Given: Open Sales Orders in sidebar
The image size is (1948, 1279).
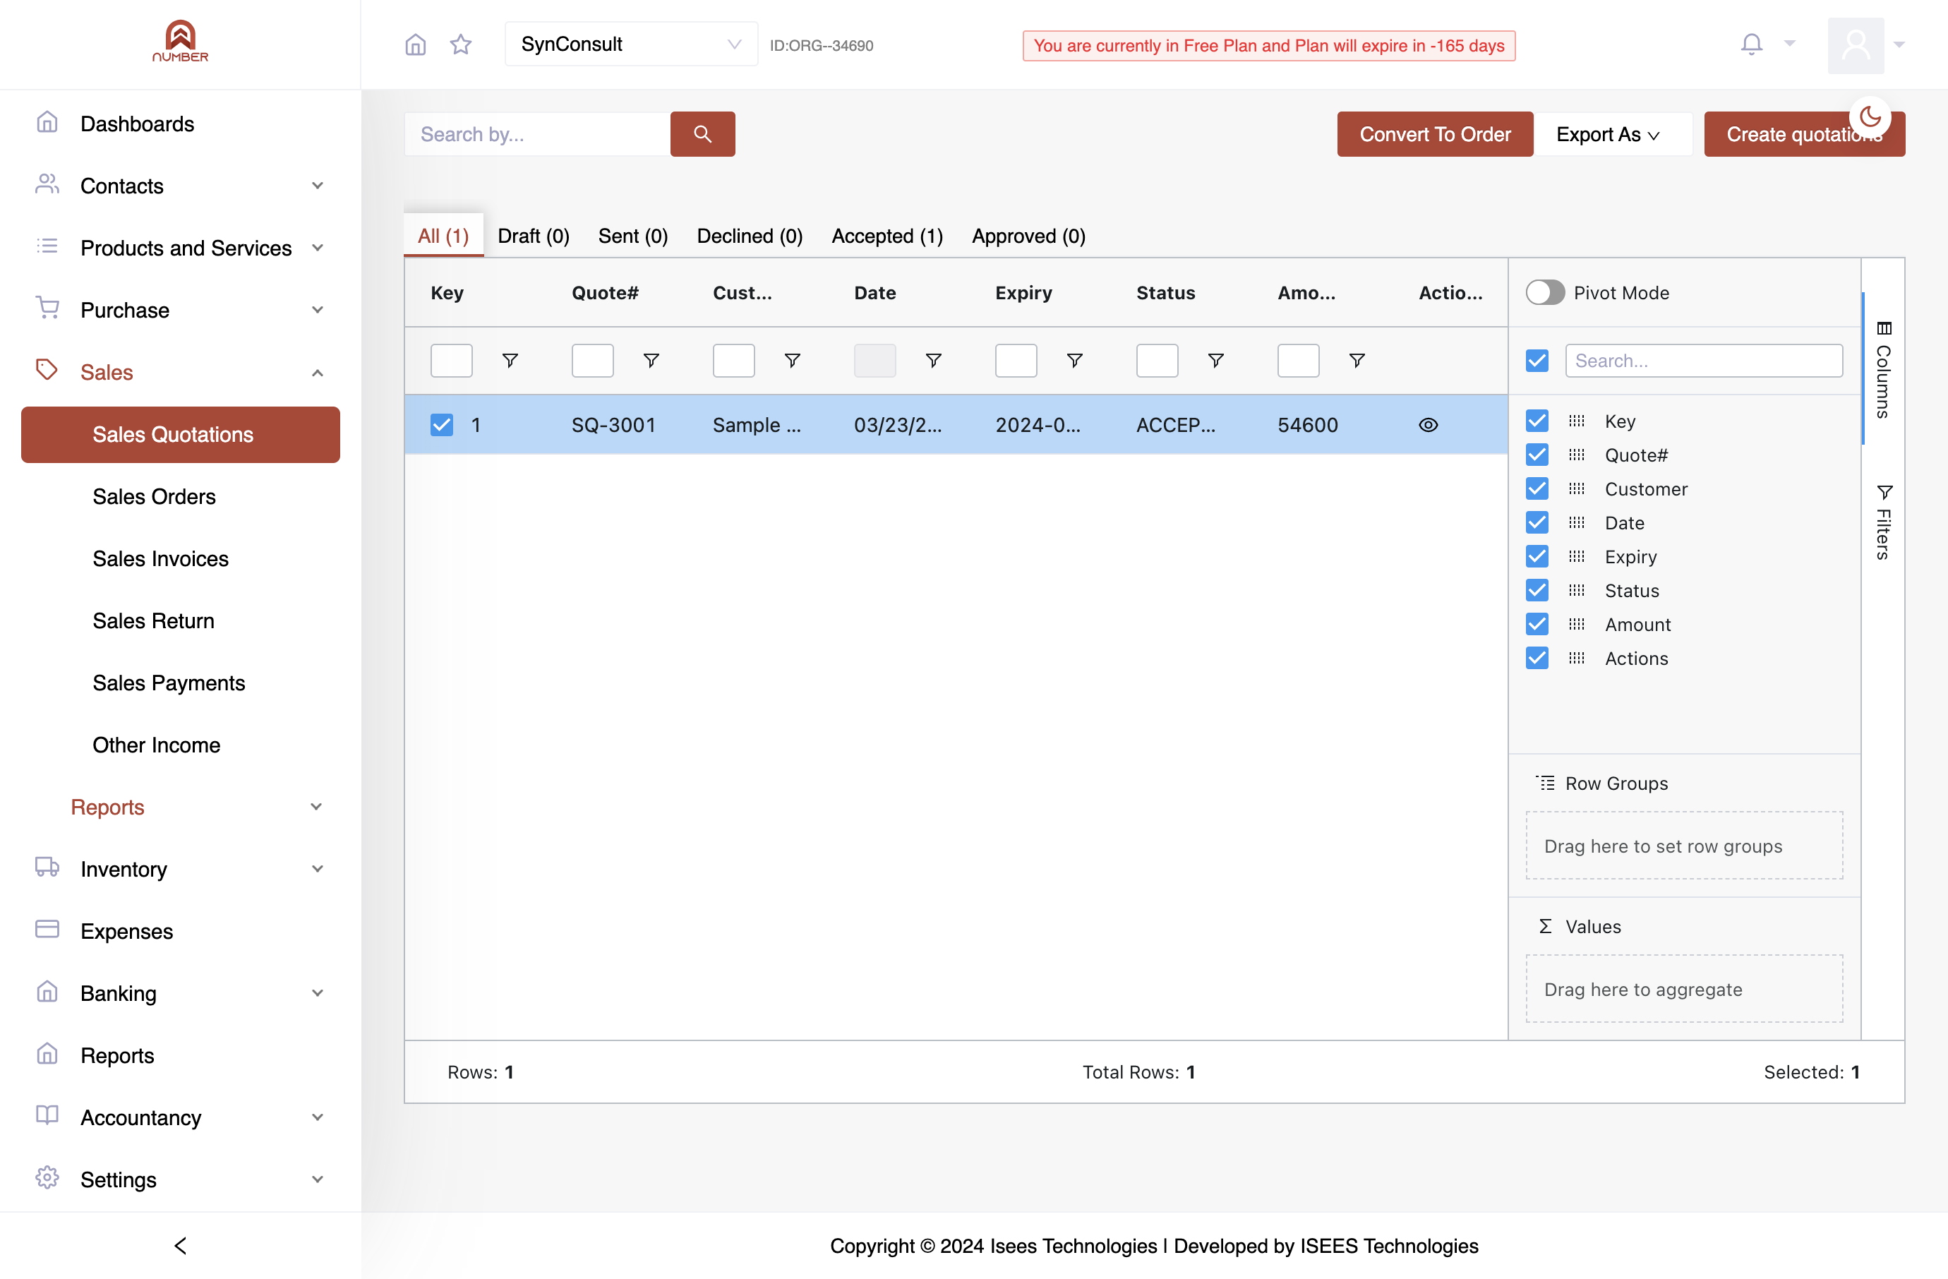Looking at the screenshot, I should (154, 497).
